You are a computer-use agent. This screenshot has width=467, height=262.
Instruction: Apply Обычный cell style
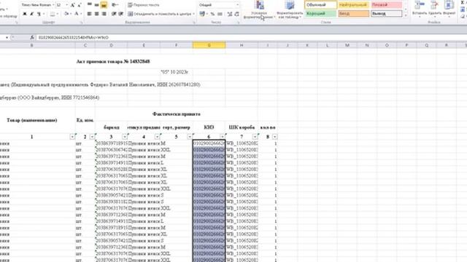pos(320,5)
